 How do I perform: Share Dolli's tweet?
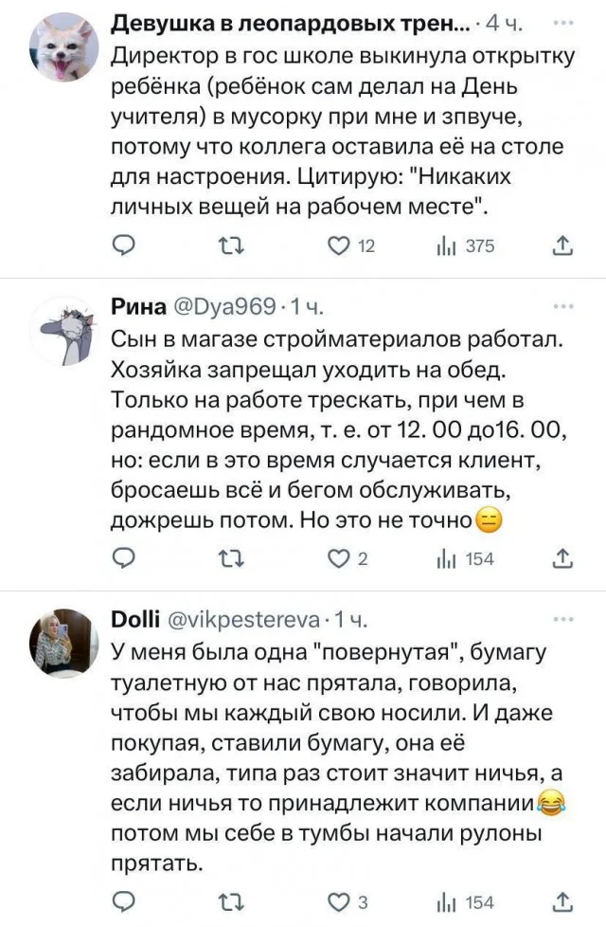pyautogui.click(x=562, y=900)
